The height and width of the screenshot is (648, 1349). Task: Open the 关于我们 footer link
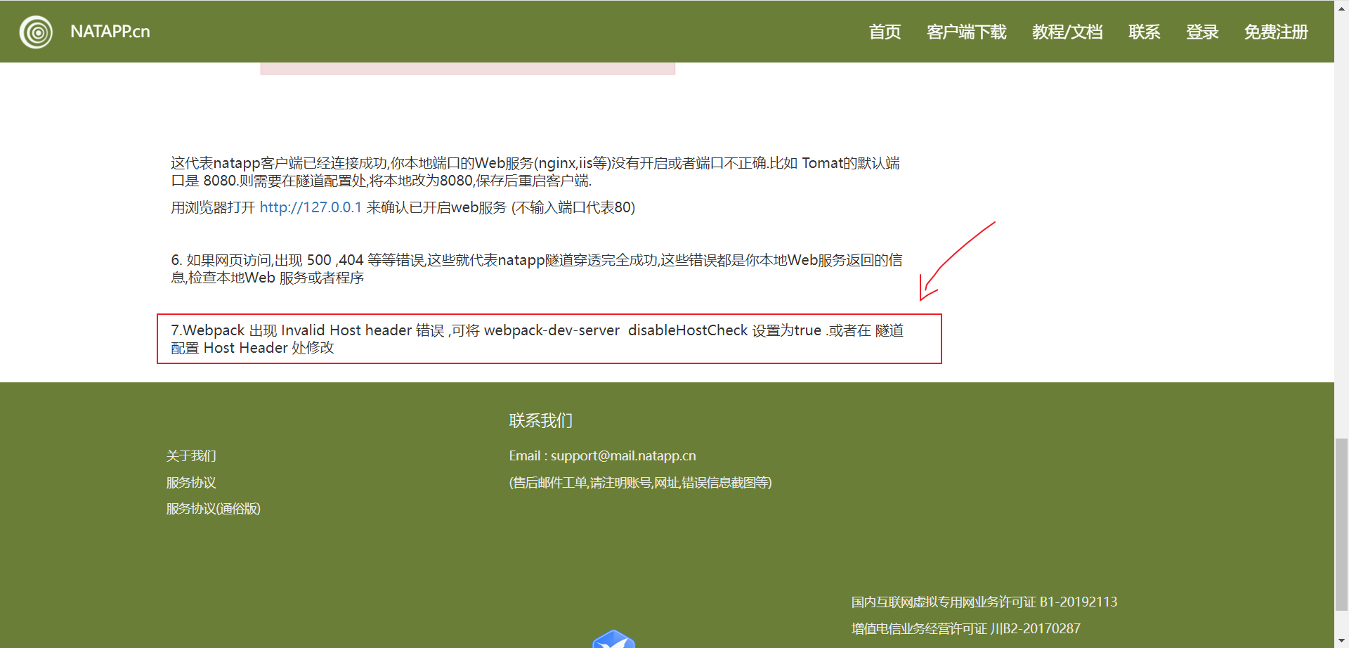191,456
